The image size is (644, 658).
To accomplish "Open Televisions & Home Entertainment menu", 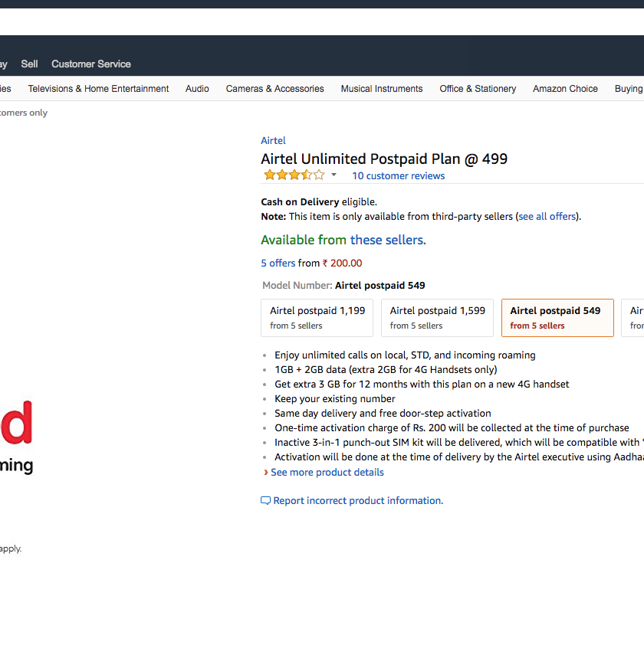I will pyautogui.click(x=98, y=89).
